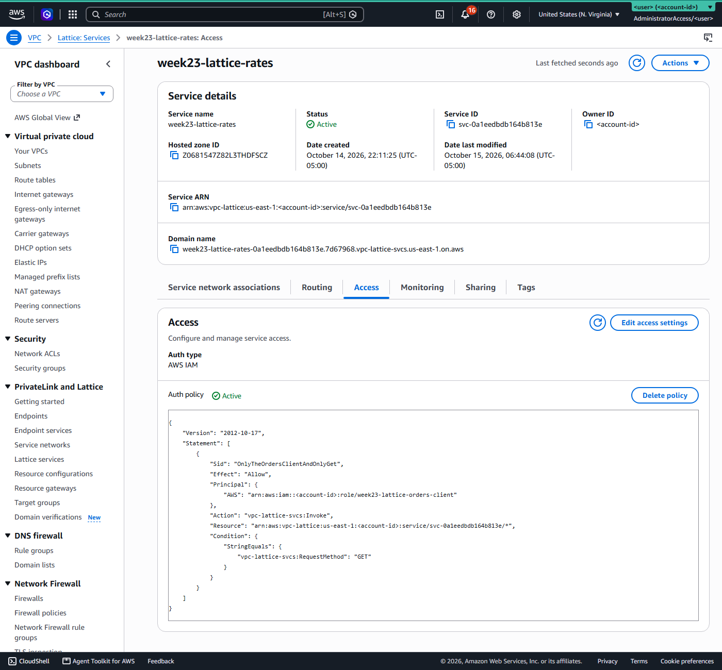Viewport: 722px width, 670px height.
Task: Copy the Domain name
Action: pyautogui.click(x=174, y=249)
